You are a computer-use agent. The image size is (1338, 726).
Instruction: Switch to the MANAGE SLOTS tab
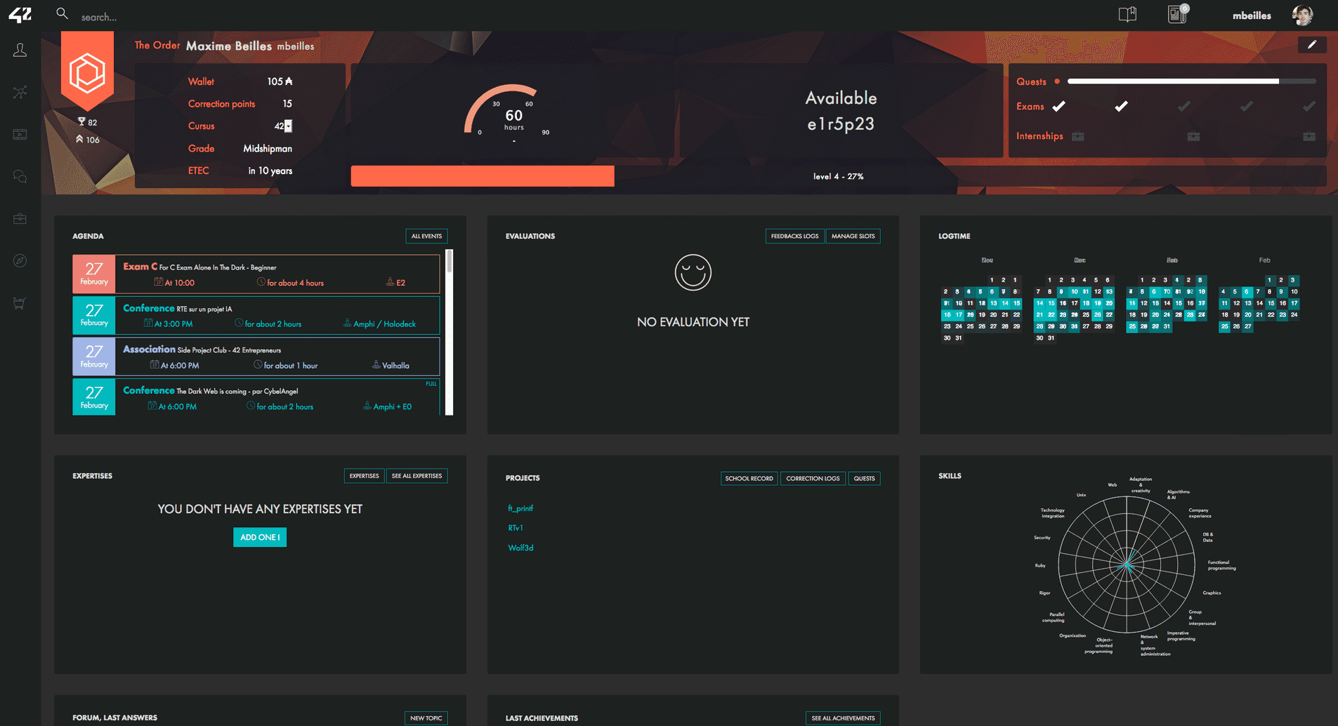[x=853, y=236]
